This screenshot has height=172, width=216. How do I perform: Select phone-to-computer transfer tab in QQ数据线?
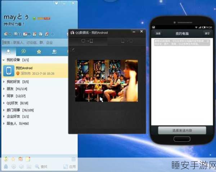pos(127,41)
